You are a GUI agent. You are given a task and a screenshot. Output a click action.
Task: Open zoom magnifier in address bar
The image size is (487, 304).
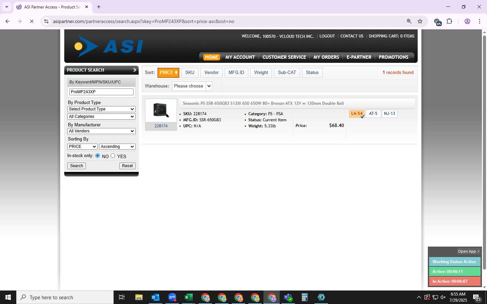pos(409,21)
